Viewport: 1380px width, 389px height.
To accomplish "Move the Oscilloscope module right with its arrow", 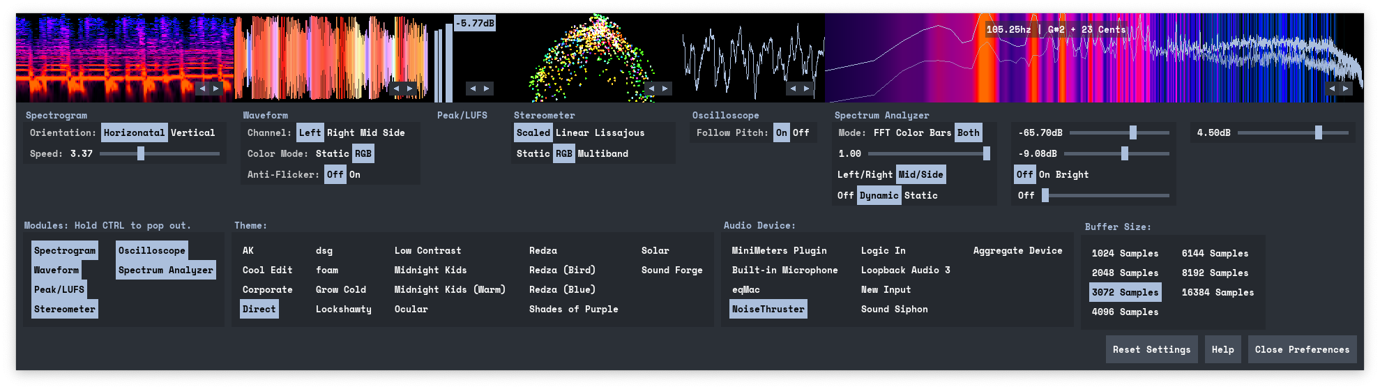I will point(807,89).
